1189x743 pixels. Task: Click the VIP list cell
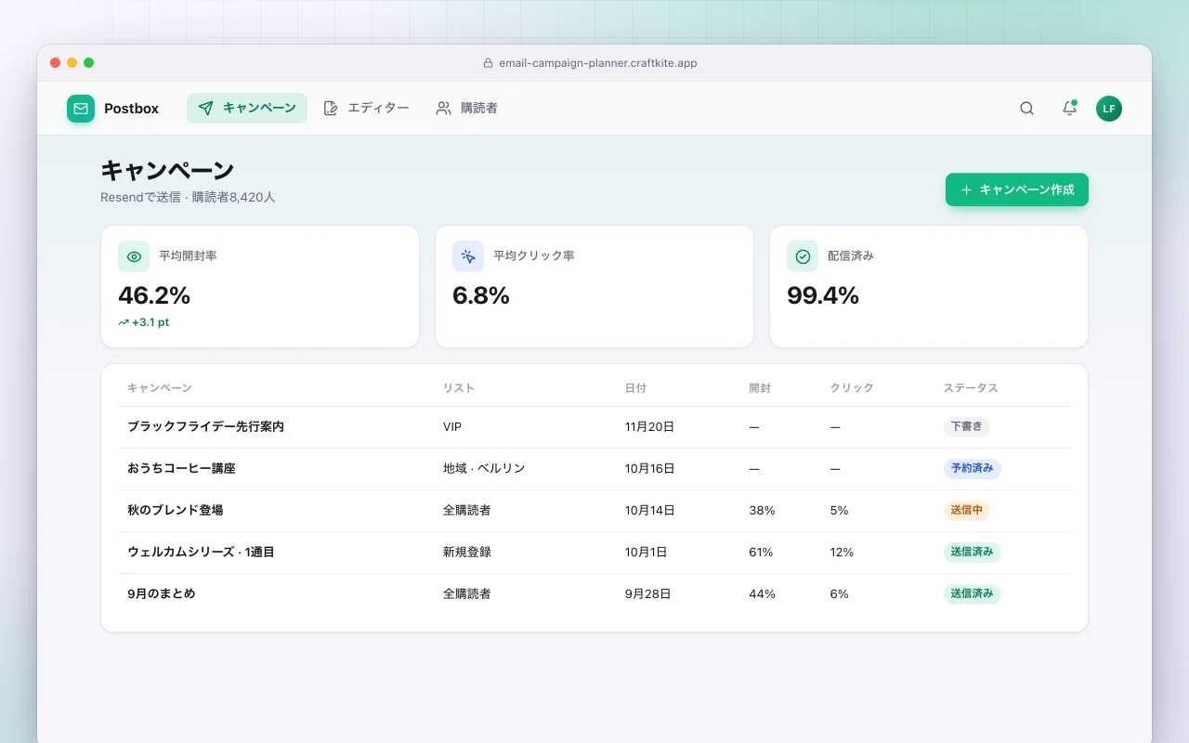452,427
